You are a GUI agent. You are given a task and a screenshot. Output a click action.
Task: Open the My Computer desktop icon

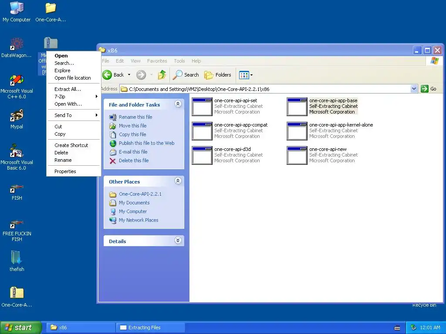pos(17,12)
